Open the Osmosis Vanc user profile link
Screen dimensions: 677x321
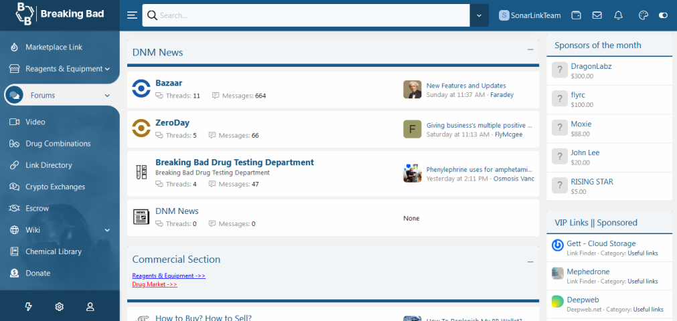[514, 179]
